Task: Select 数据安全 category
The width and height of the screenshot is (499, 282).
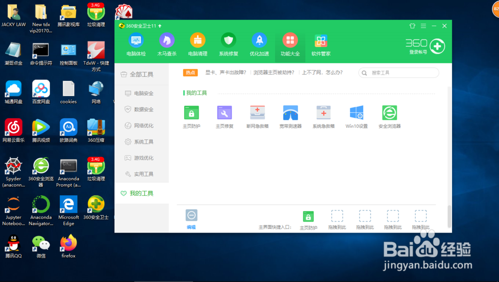Action: coord(142,109)
